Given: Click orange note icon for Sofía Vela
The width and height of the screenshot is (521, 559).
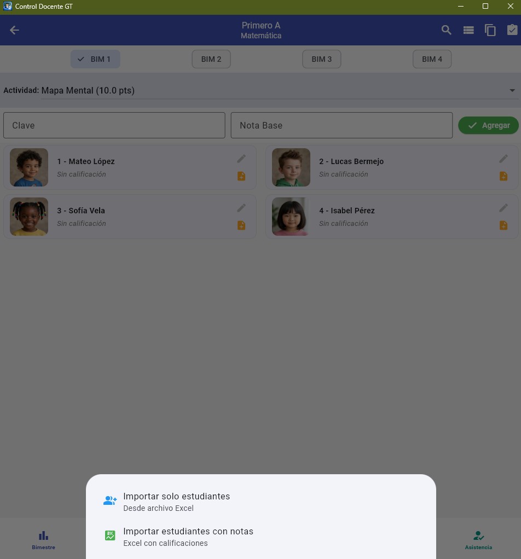Looking at the screenshot, I should tap(241, 225).
